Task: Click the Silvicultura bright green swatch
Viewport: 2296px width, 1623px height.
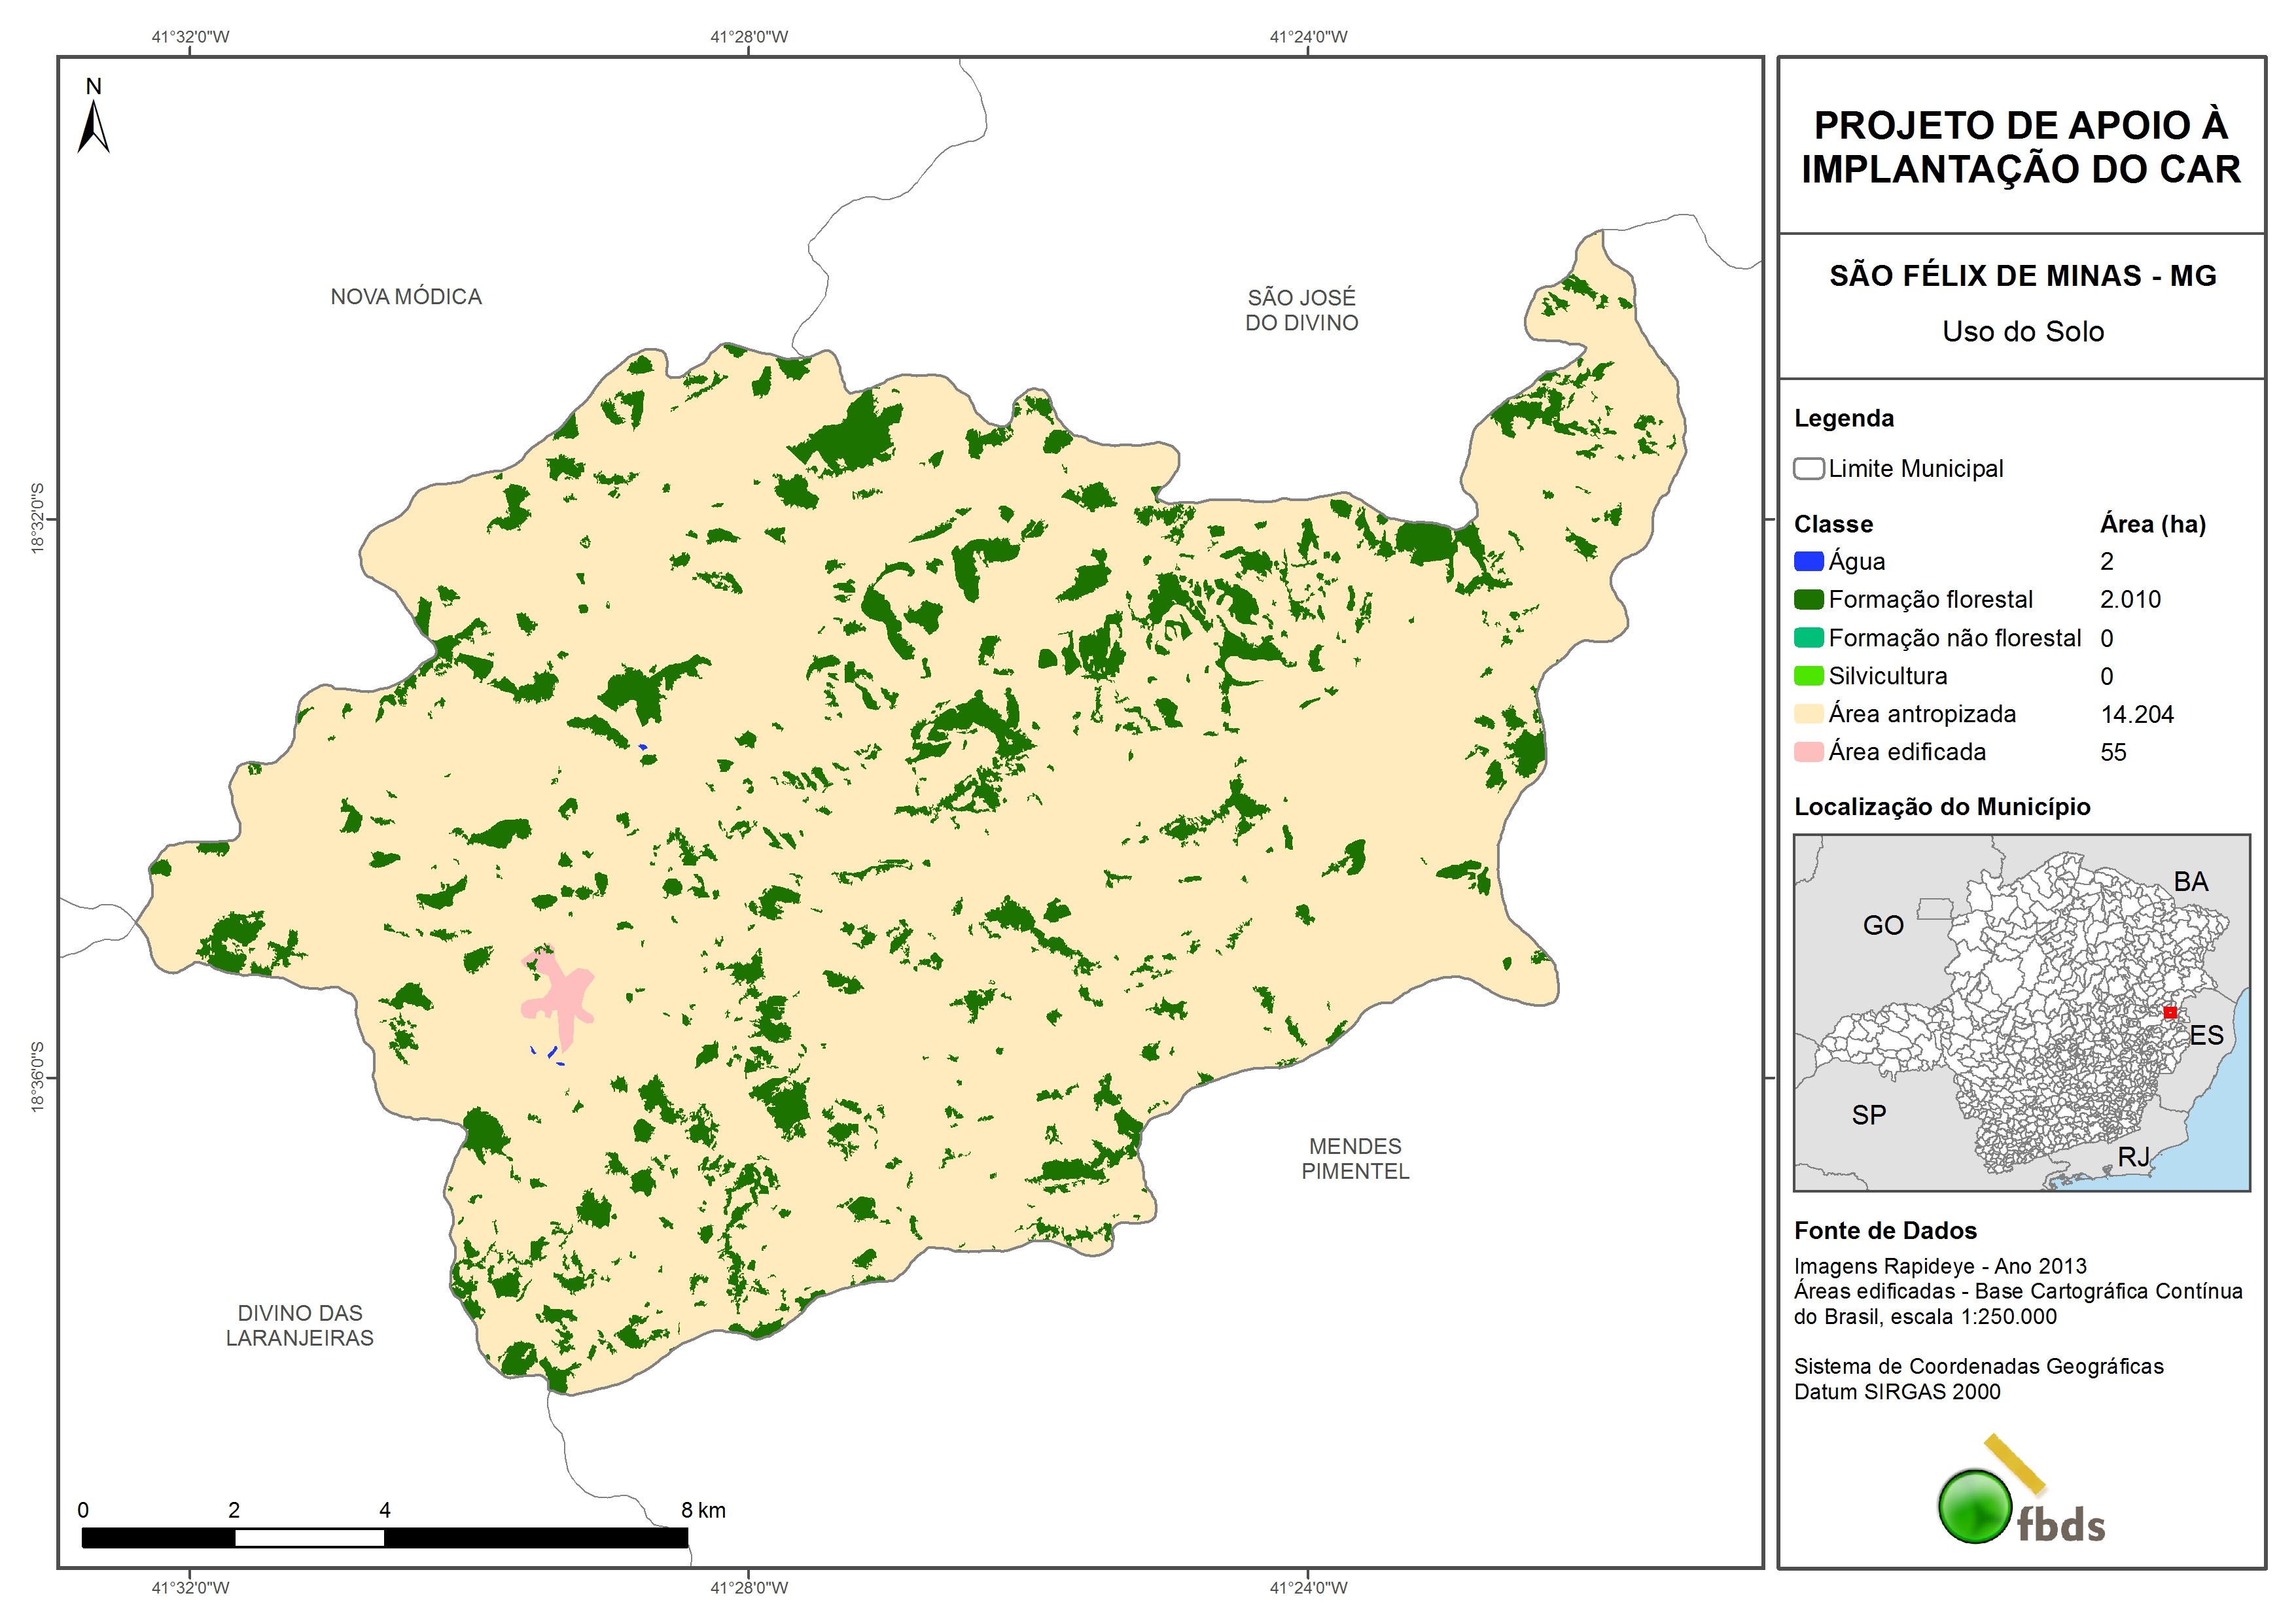Action: [x=1808, y=675]
